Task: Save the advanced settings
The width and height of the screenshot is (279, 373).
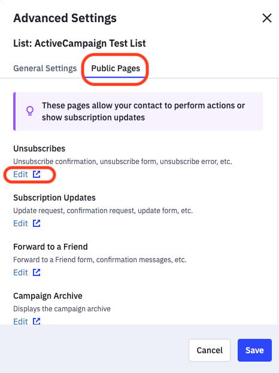Action: click(254, 350)
